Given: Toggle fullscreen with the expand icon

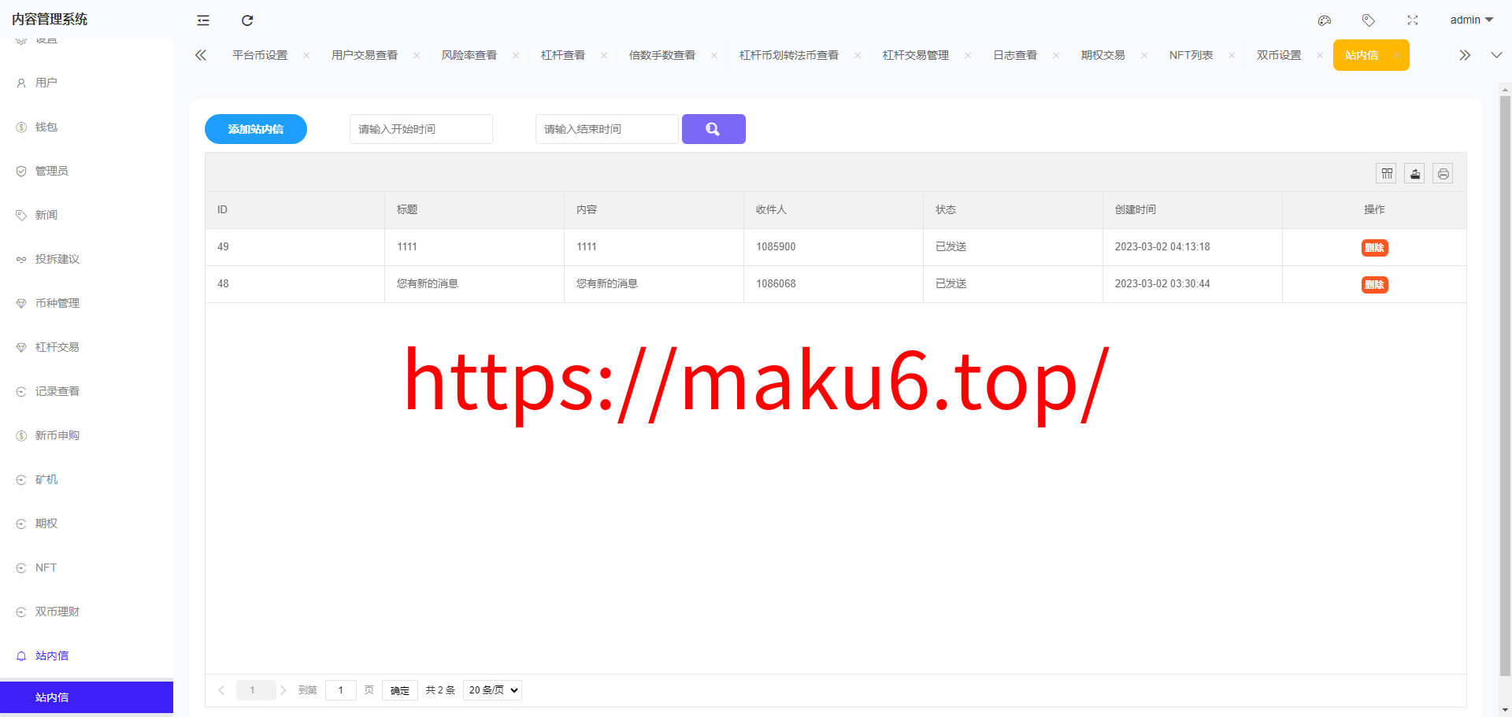Looking at the screenshot, I should tap(1413, 20).
